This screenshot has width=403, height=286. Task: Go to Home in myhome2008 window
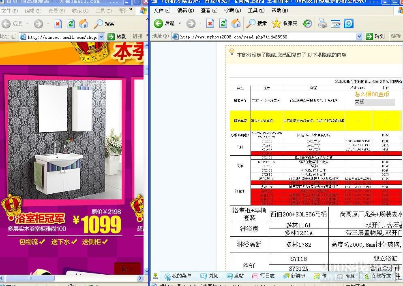(236, 23)
